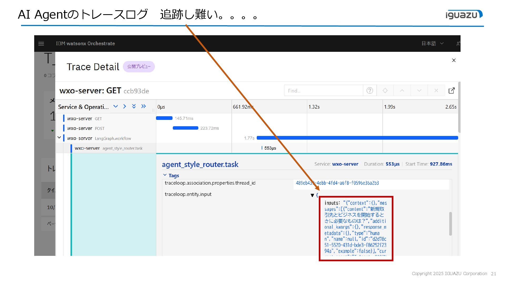The image size is (505, 284).
Task: Click the Trace Detail panel scrollbar
Action: pos(459,107)
